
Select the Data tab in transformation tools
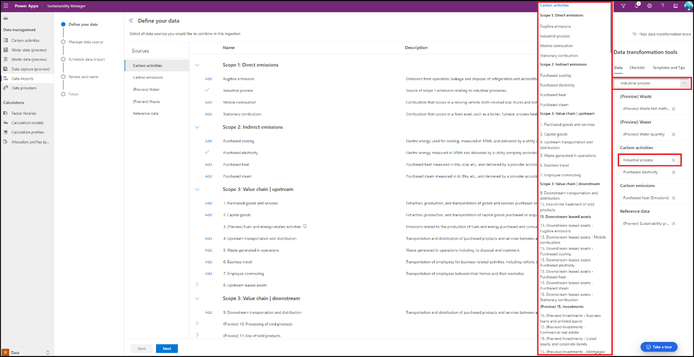coord(618,68)
